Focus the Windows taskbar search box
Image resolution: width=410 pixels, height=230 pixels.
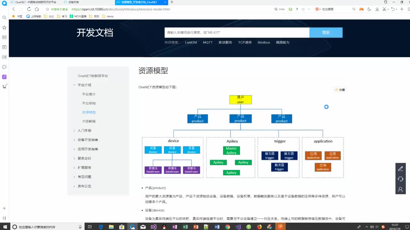[47, 227]
